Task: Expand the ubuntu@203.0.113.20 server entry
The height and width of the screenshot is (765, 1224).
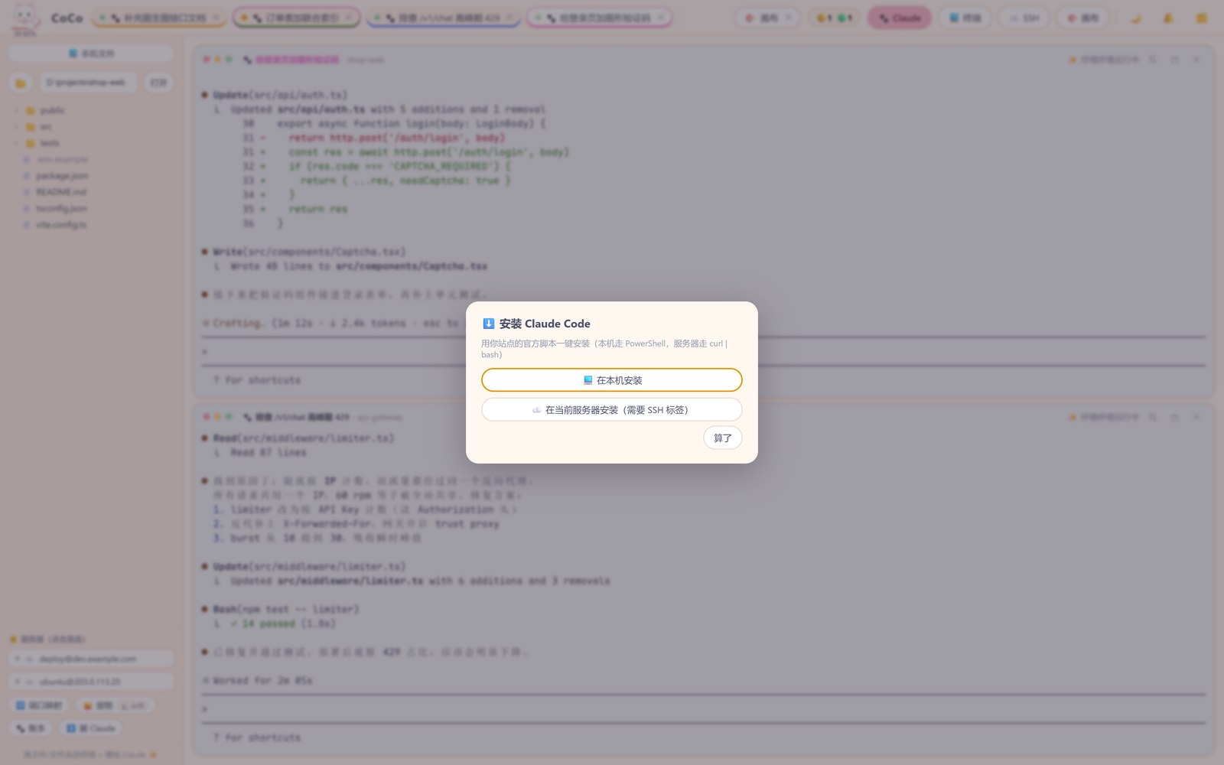Action: point(91,682)
